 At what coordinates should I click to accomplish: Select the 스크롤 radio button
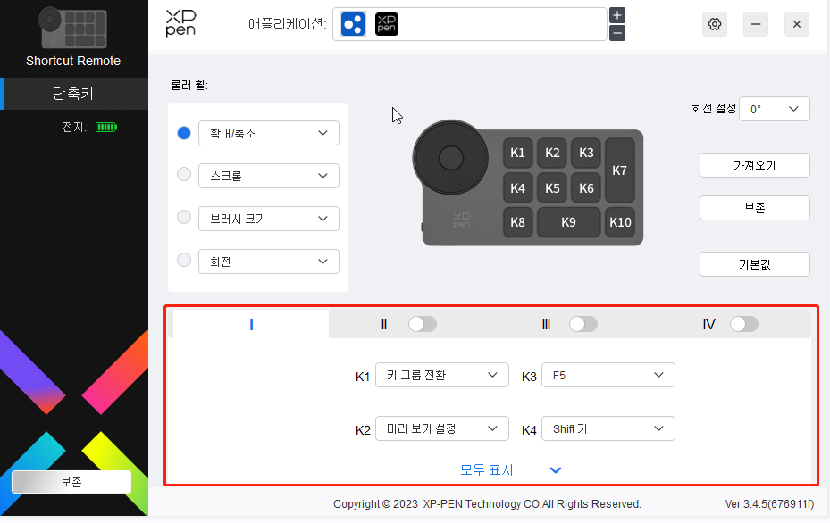pyautogui.click(x=184, y=176)
